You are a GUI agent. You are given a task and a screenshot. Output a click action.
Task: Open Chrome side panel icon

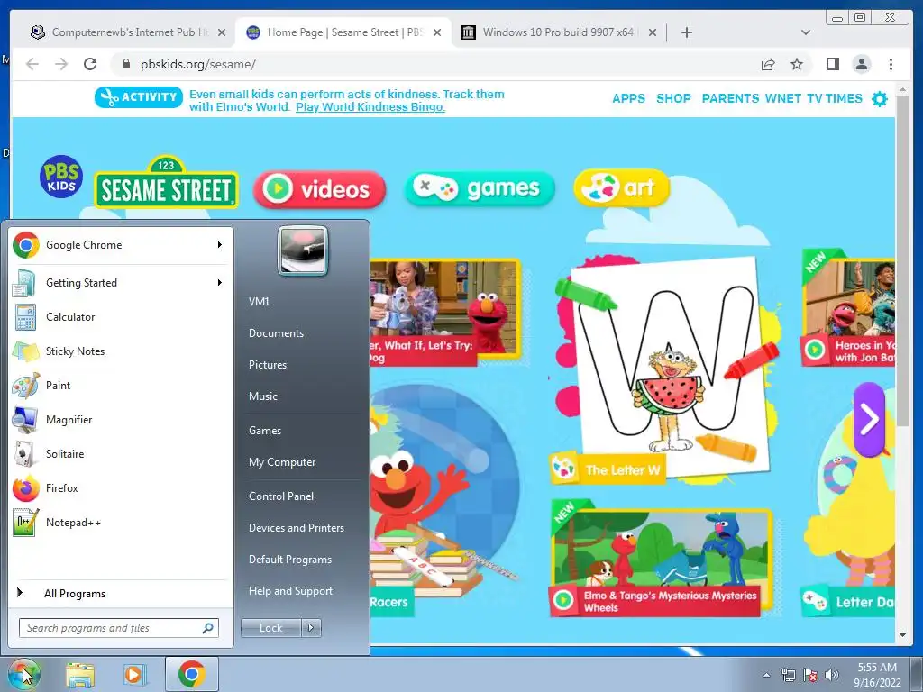pyautogui.click(x=832, y=64)
